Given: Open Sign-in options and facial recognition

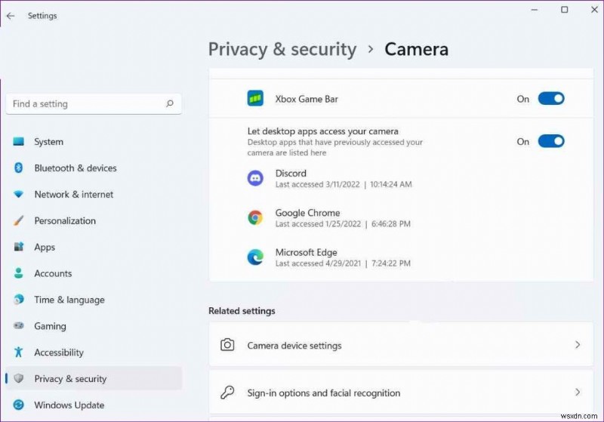Looking at the screenshot, I should [x=401, y=393].
